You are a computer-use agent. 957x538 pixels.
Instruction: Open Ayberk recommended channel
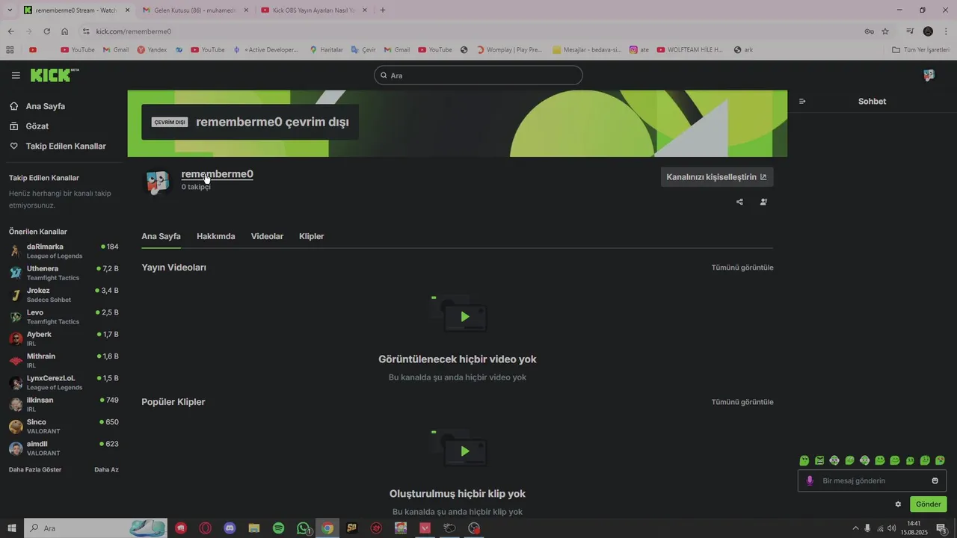point(63,338)
